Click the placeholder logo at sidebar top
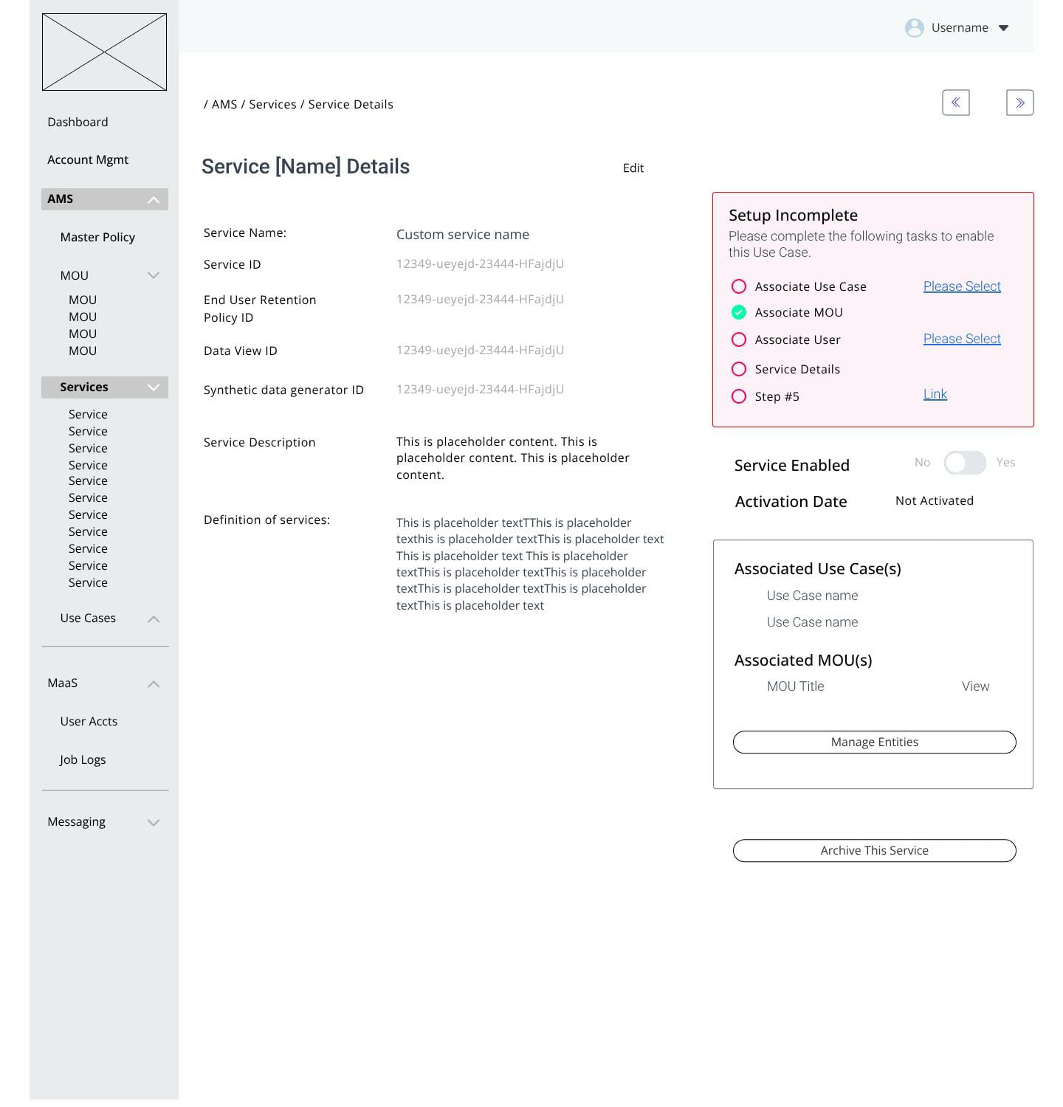1063x1107 pixels. click(x=105, y=52)
